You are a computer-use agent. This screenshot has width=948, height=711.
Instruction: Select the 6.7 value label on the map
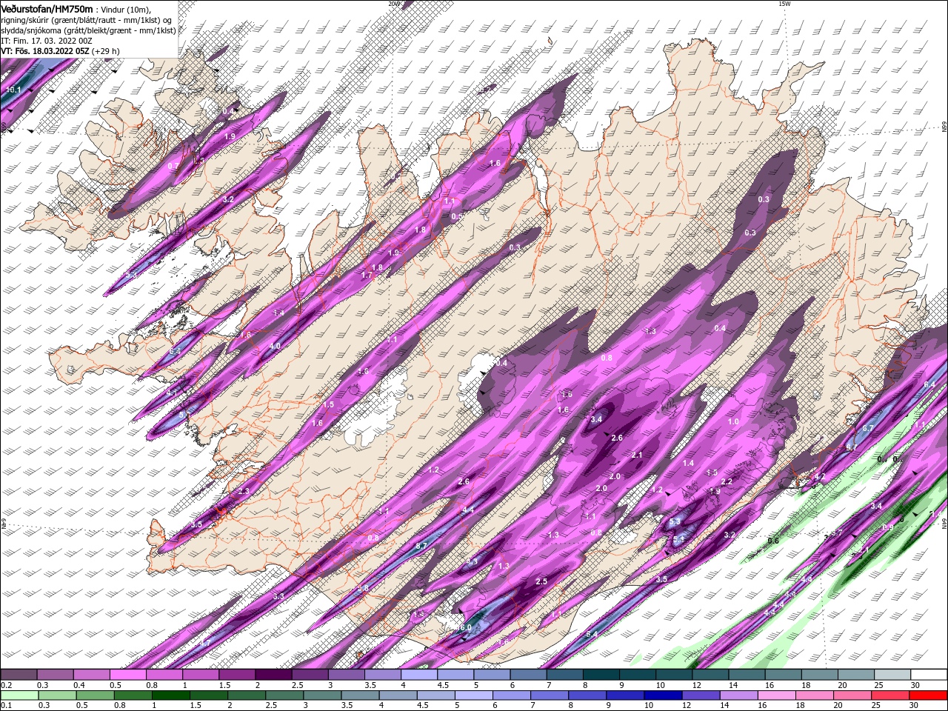point(869,428)
